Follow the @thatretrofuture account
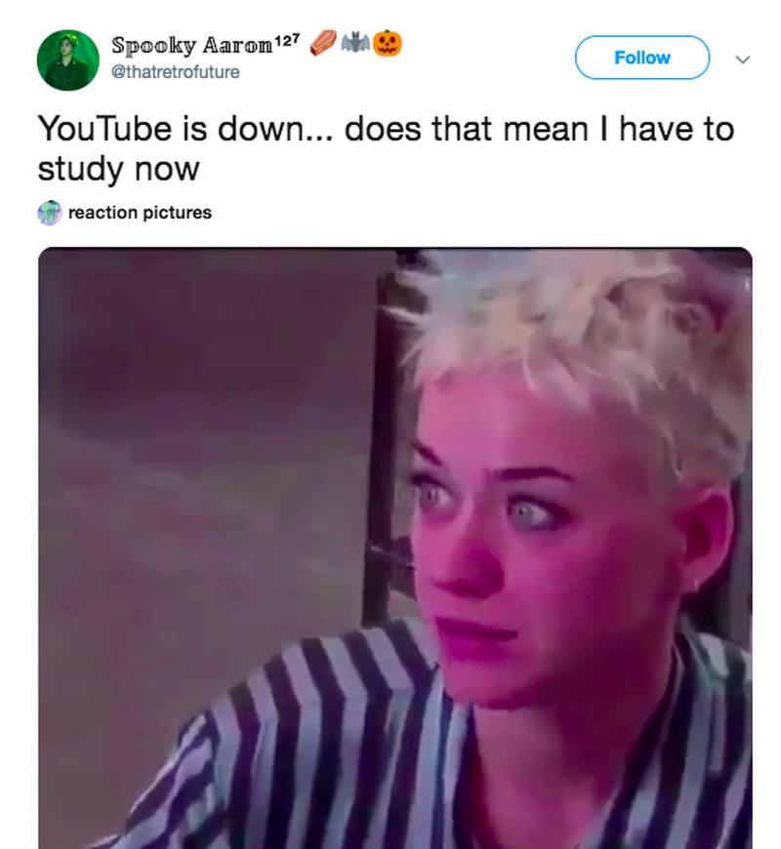Screen dimensions: 781x849 click(x=641, y=58)
